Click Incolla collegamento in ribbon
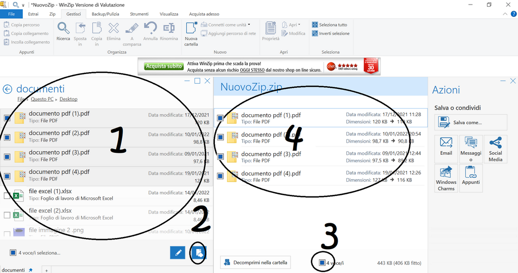Image resolution: width=518 pixels, height=273 pixels. 26,42
